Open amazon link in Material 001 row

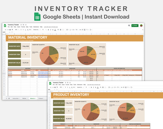click(43, 72)
